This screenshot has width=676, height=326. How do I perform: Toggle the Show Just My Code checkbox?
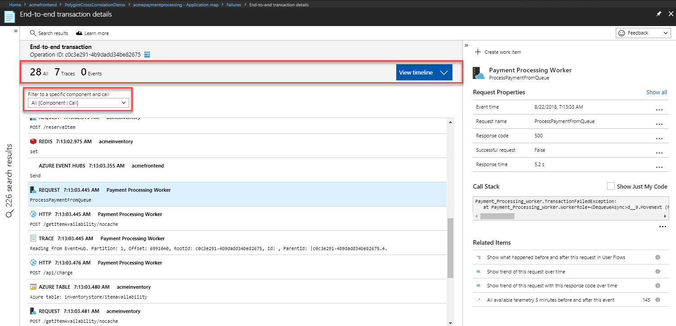tap(611, 186)
